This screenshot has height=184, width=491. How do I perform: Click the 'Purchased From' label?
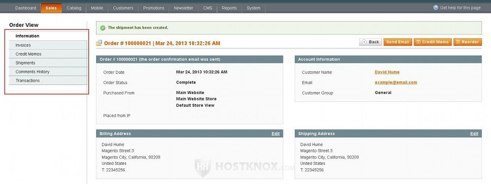[119, 93]
